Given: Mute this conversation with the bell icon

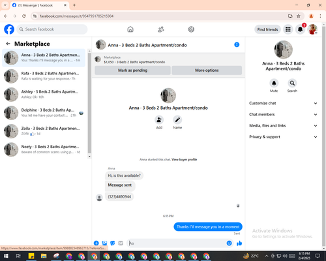Looking at the screenshot, I should 274,83.
